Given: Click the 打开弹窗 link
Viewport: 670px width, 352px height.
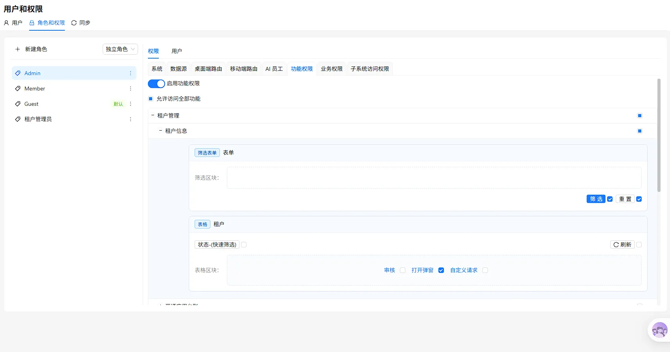Looking at the screenshot, I should pos(423,270).
